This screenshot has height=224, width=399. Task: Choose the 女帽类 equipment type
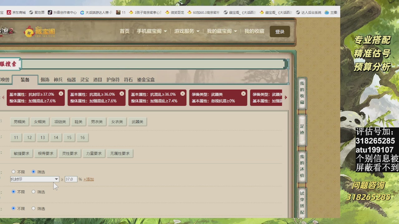40,122
